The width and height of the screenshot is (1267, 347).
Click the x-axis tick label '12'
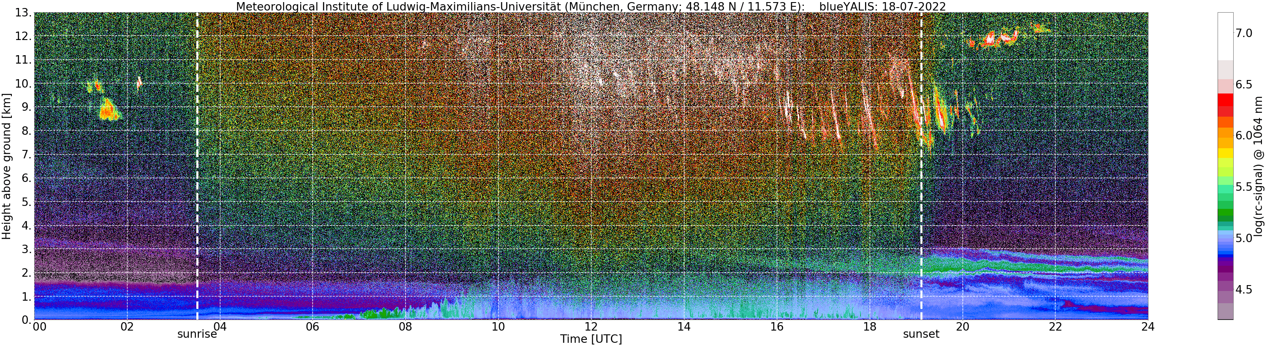pos(591,327)
